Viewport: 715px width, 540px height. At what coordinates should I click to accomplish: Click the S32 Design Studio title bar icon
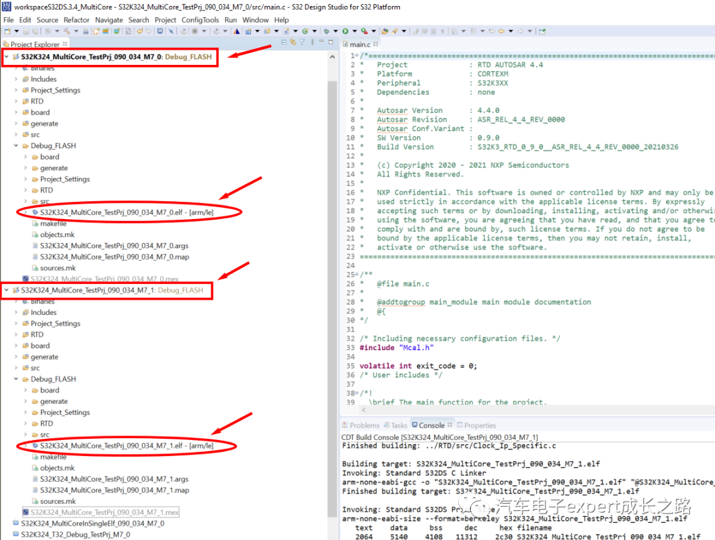(x=7, y=7)
